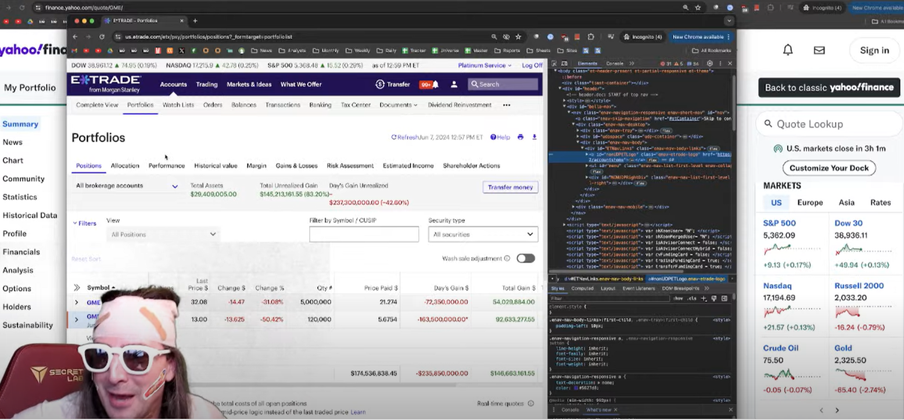Screen dimensions: 904x420
Task: Open the DevTools settings gear
Action: [709, 63]
